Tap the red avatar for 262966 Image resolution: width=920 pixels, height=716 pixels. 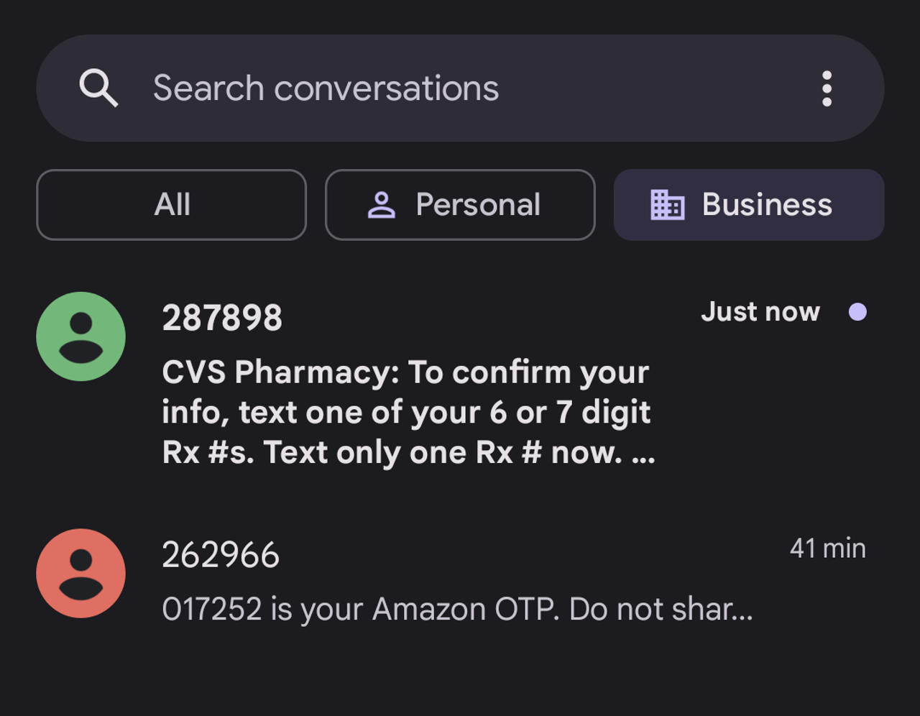pos(81,574)
